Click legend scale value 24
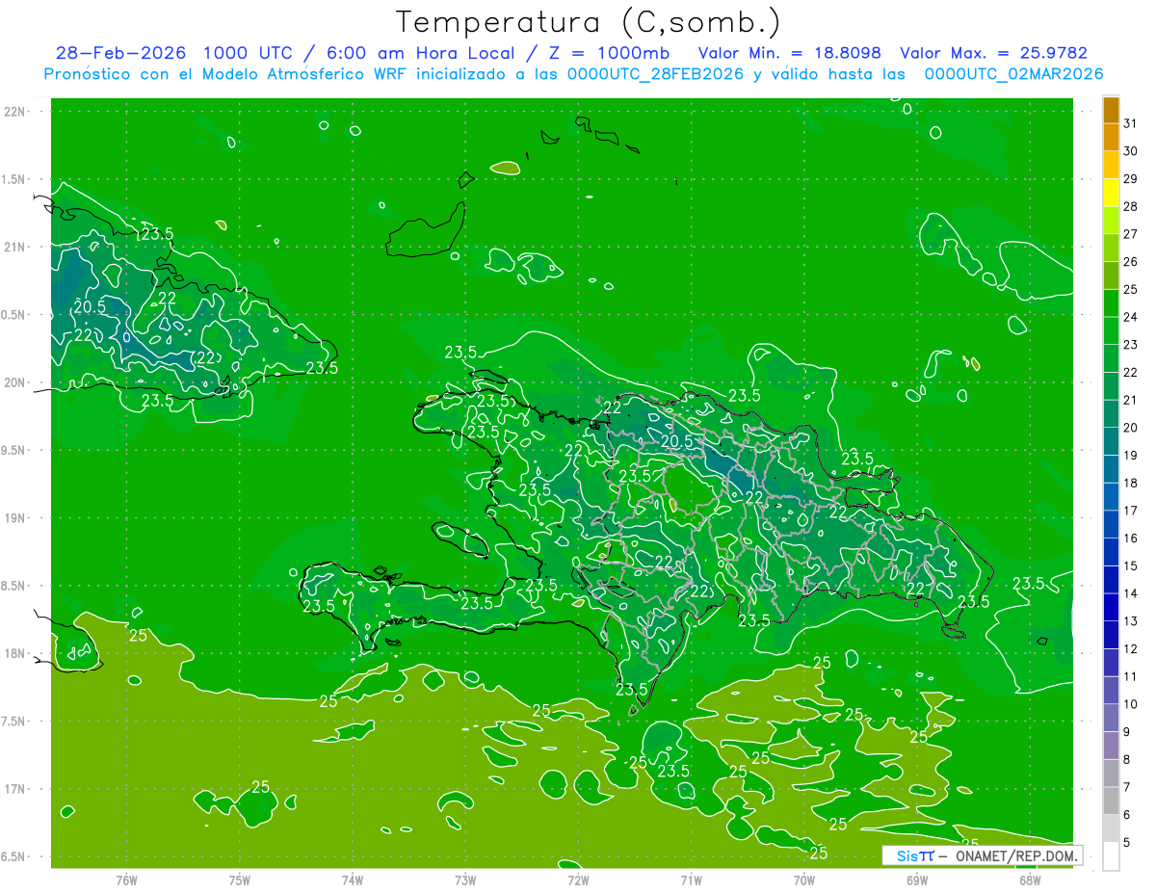 point(1130,317)
